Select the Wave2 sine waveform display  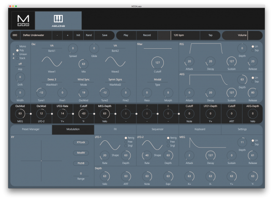pos(115,62)
